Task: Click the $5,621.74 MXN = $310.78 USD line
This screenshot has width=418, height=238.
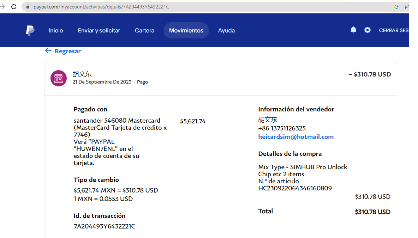Action: [x=116, y=190]
